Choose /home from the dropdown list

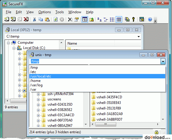(x=97, y=81)
